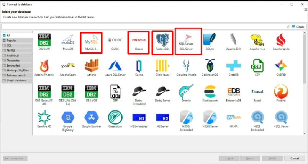This screenshot has height=164, width=308.
Task: Select the Greenplum driver
Action: pyautogui.click(x=115, y=120)
